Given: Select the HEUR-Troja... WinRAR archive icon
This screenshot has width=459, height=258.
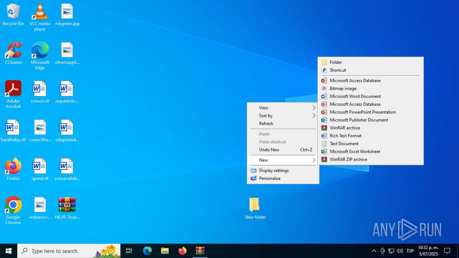Looking at the screenshot, I should click(67, 209).
